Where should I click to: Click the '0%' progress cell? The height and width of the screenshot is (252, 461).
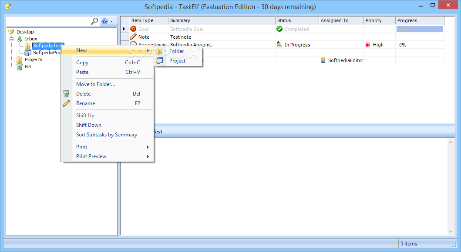(420, 45)
